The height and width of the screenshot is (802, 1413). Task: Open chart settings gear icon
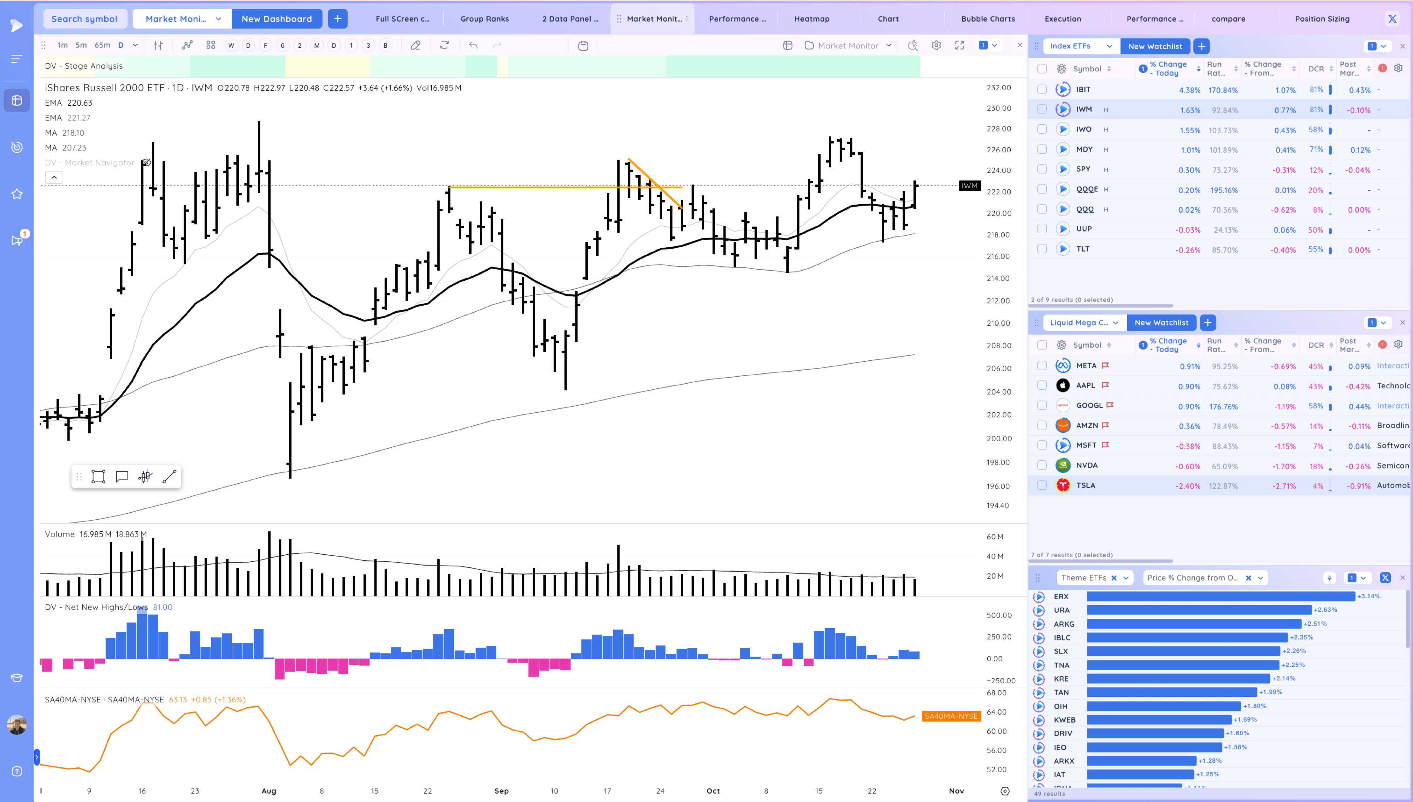coord(936,46)
